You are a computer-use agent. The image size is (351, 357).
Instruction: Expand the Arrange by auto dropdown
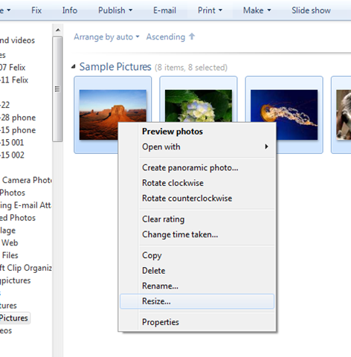(x=106, y=37)
